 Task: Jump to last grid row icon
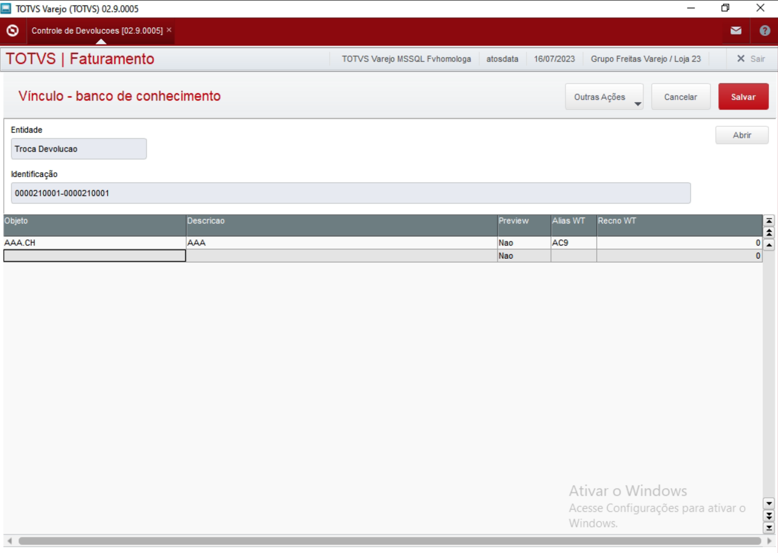(769, 528)
